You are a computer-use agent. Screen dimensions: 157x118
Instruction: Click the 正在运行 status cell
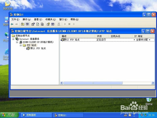[101, 40]
